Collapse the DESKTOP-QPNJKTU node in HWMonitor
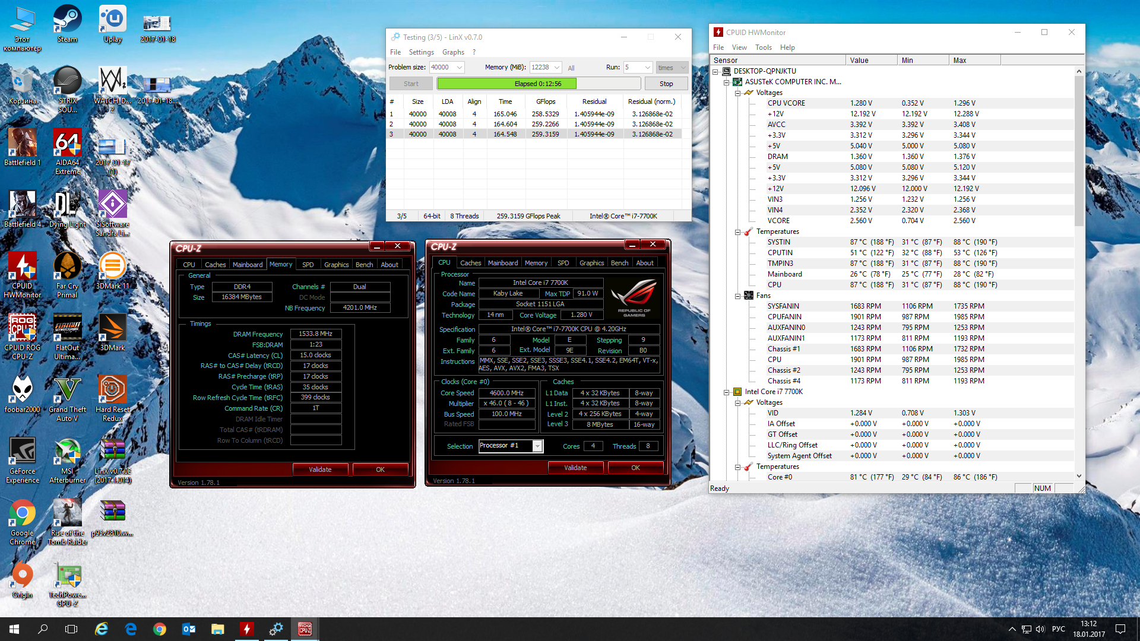The width and height of the screenshot is (1140, 641). click(716, 72)
